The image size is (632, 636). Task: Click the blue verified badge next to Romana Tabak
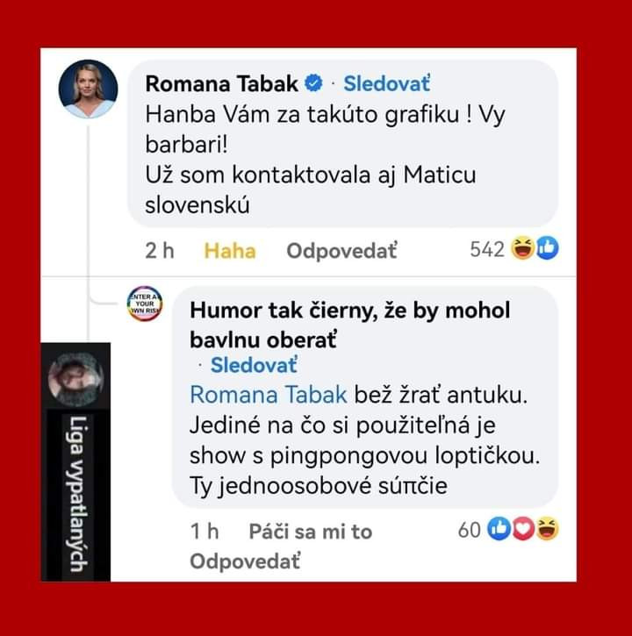pyautogui.click(x=313, y=83)
